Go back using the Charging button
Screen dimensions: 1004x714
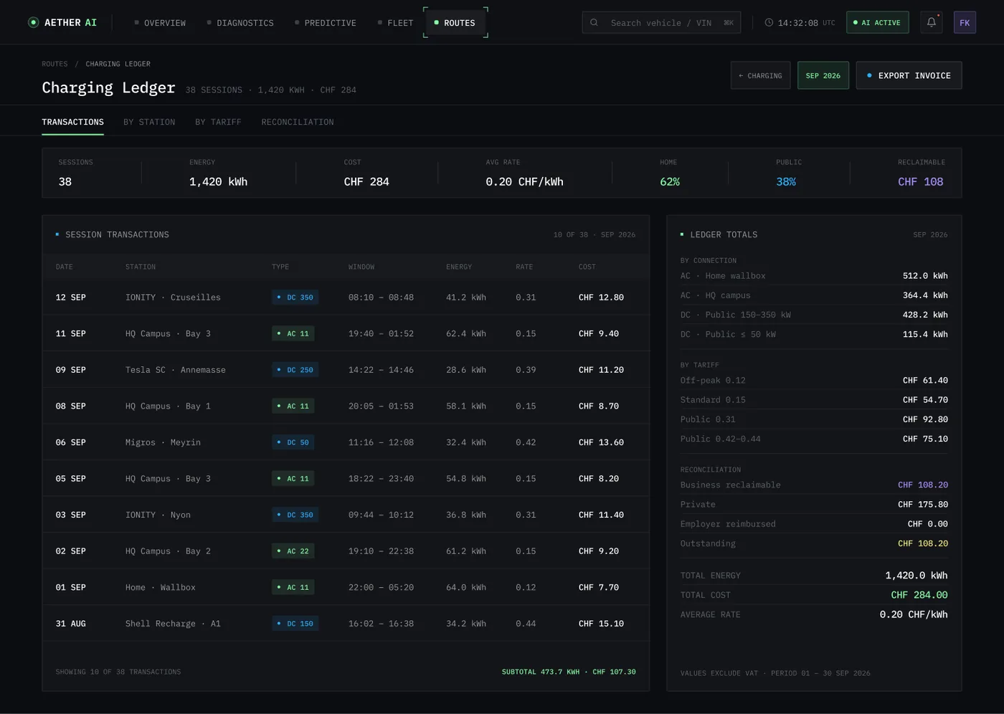760,75
